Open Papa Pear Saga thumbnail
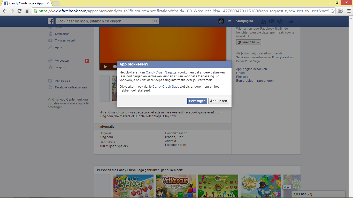The image size is (353, 198). pyautogui.click(x=218, y=186)
